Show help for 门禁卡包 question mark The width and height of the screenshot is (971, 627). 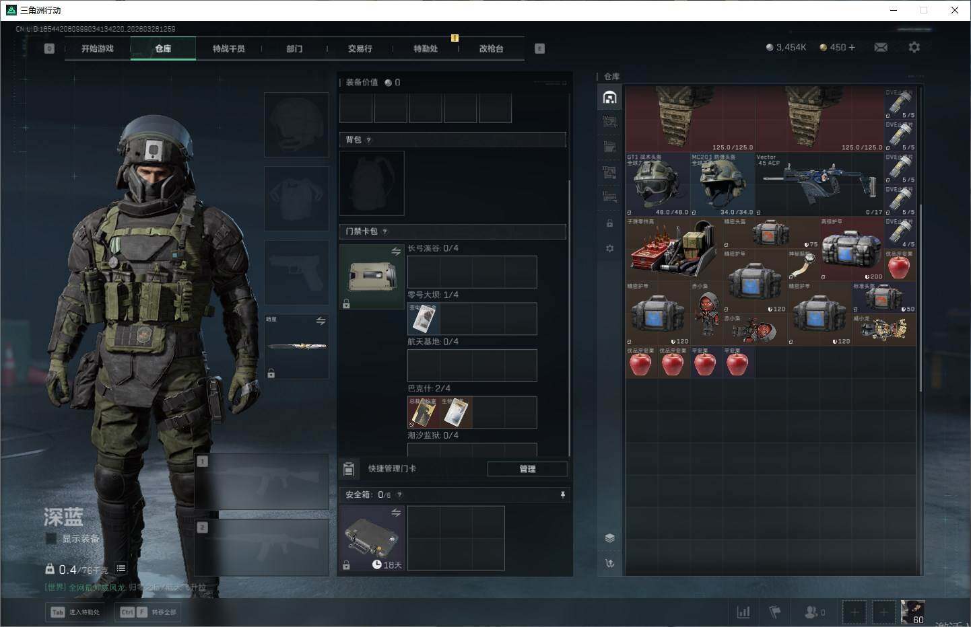click(384, 231)
